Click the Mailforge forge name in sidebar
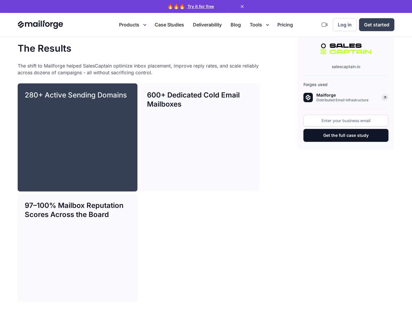412x323 pixels. pos(326,95)
